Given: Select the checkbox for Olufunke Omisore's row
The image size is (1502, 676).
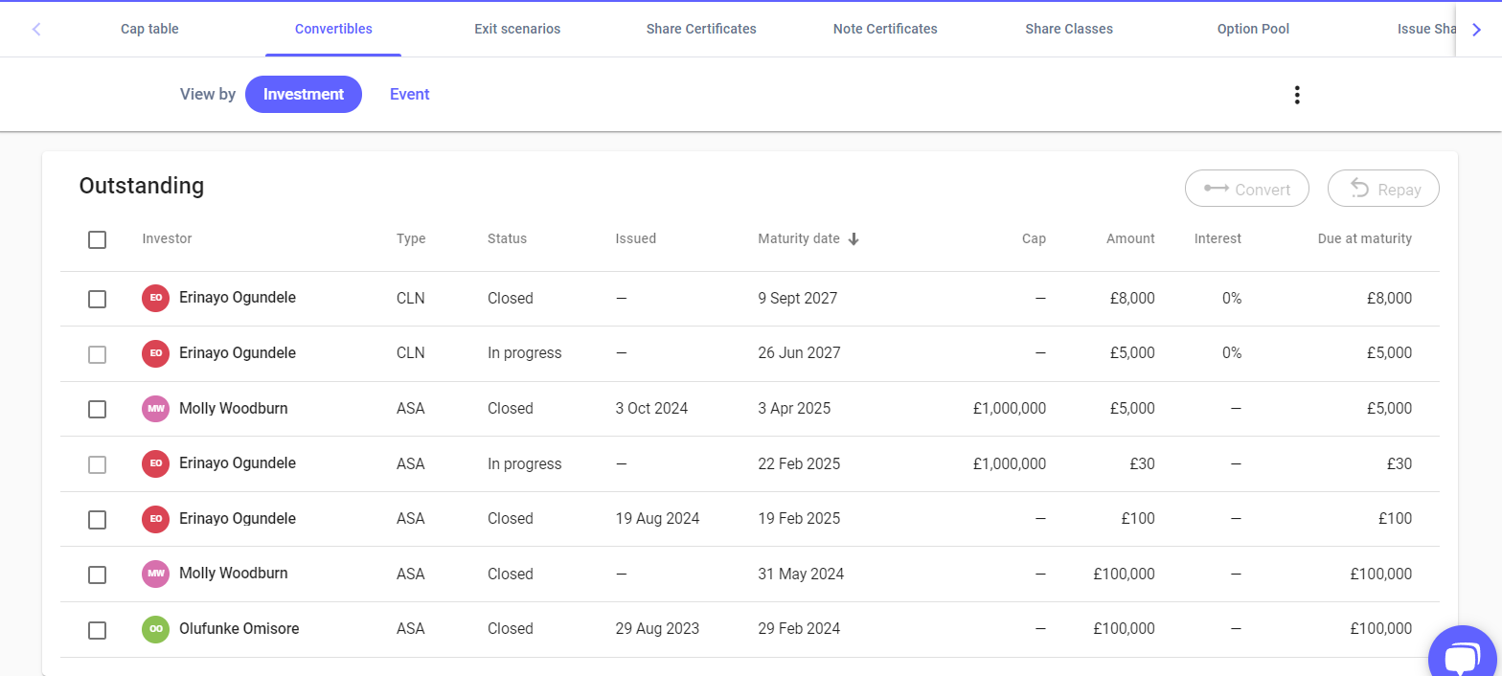Looking at the screenshot, I should [97, 630].
